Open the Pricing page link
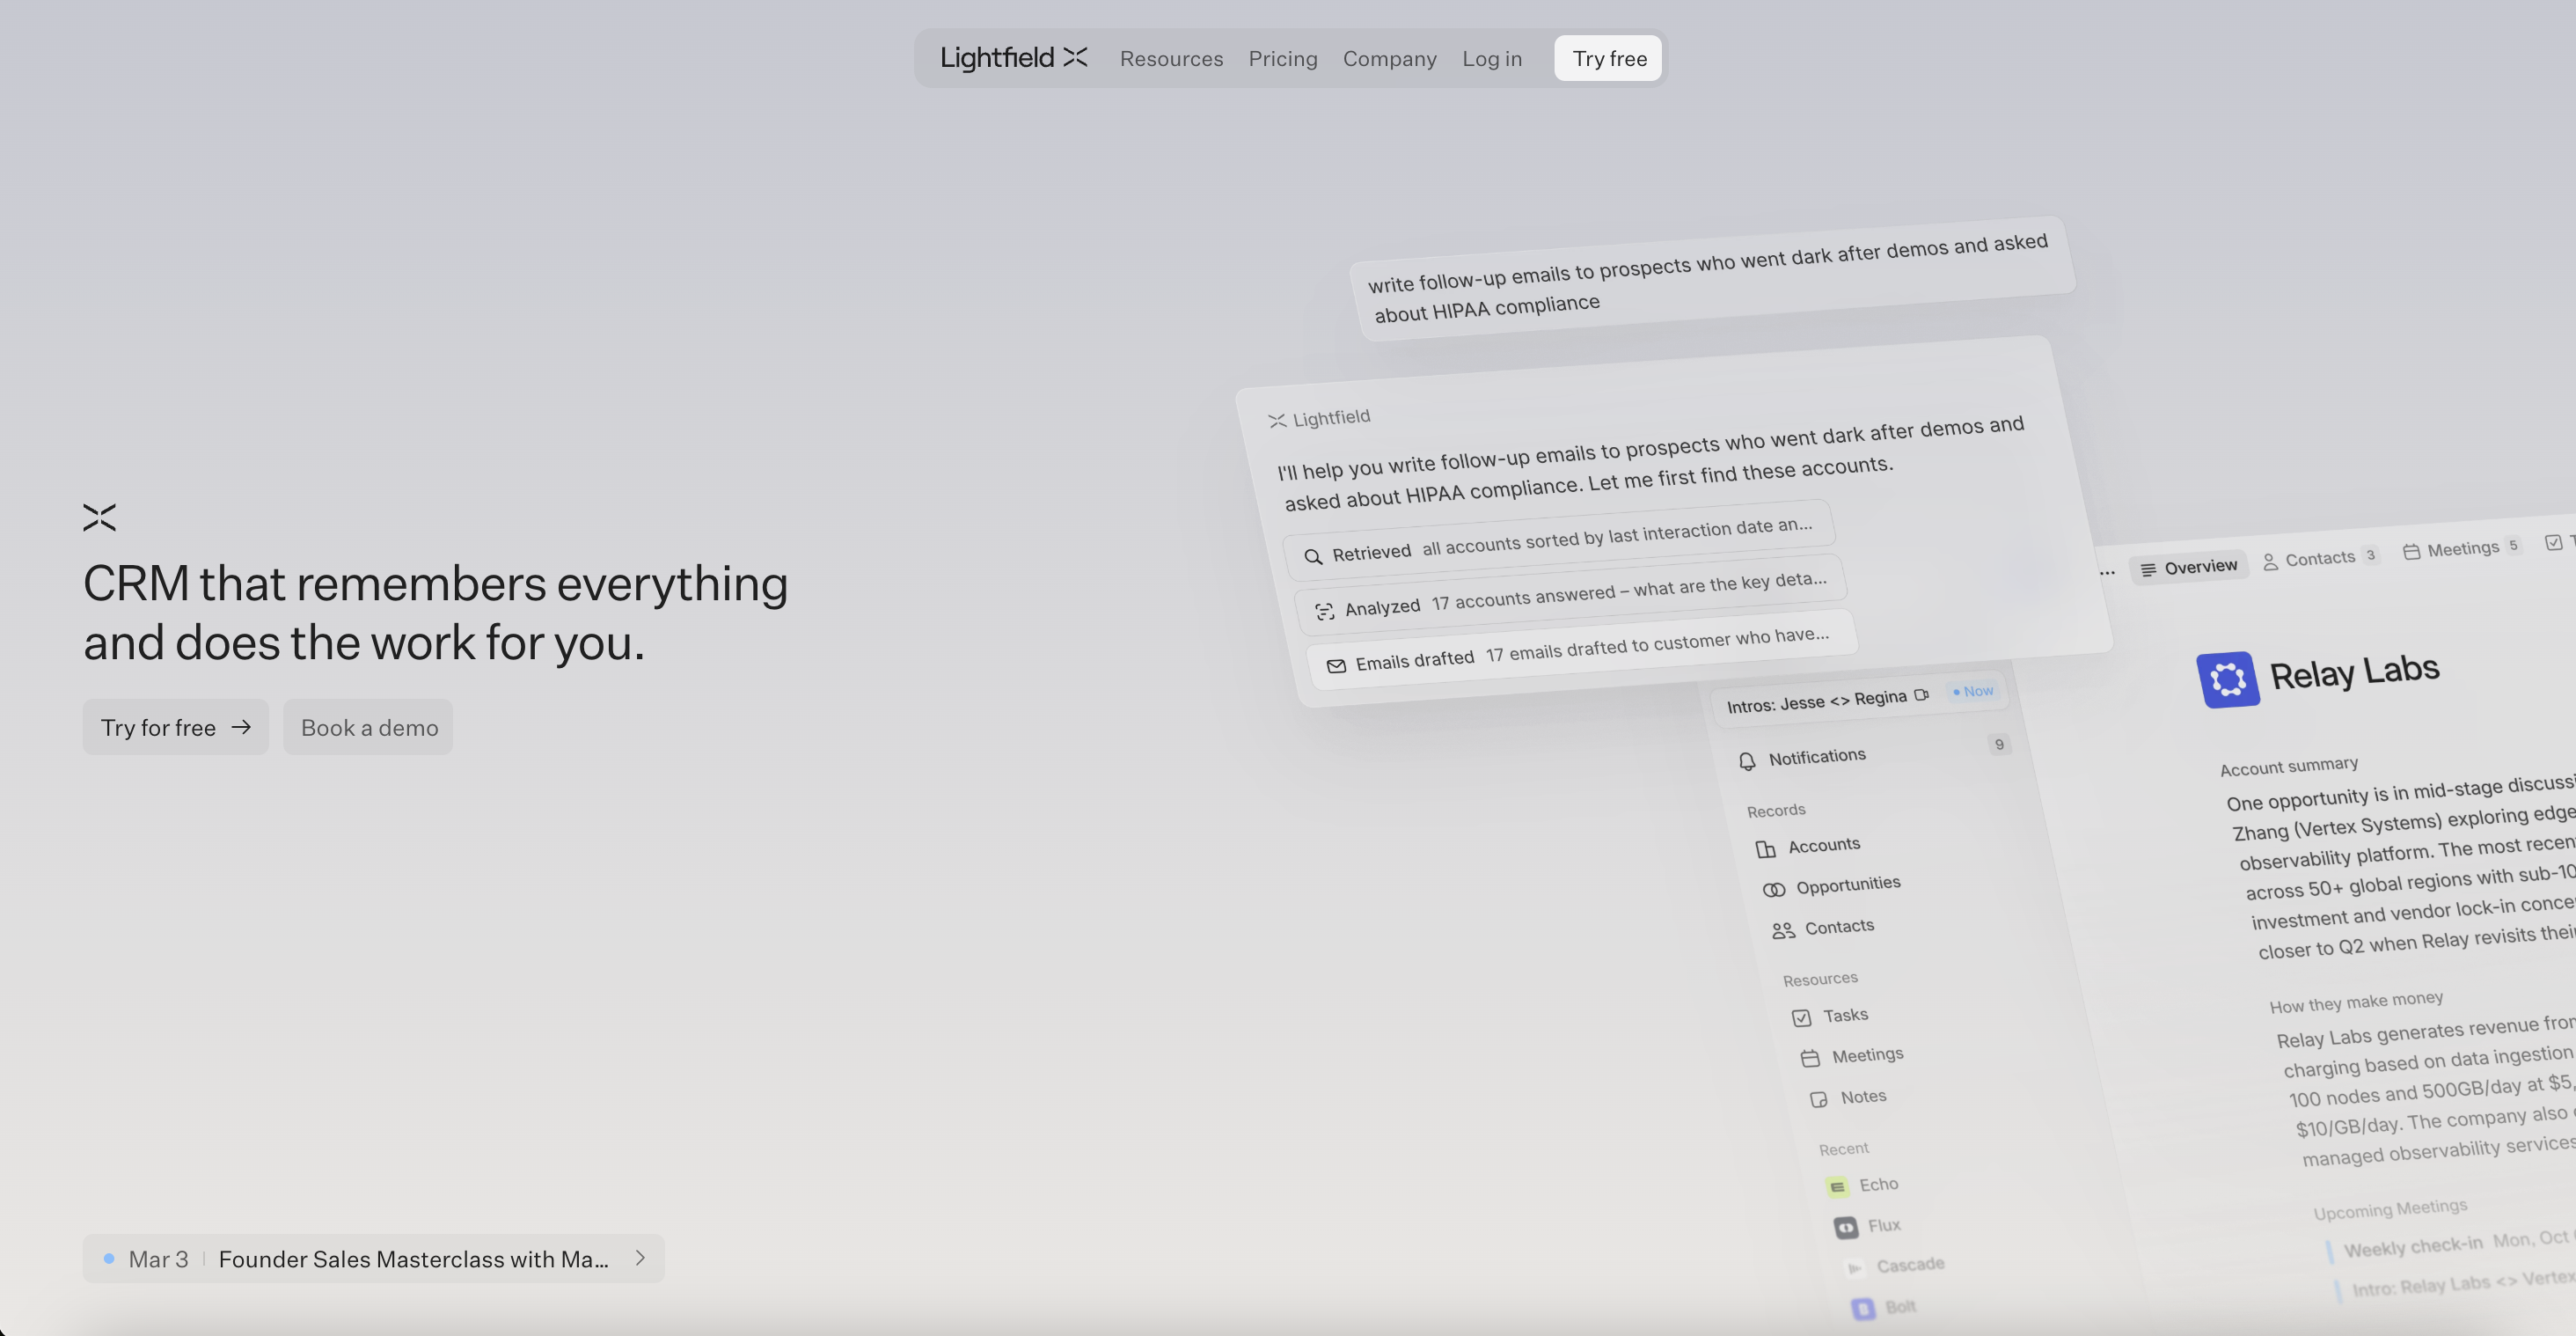The height and width of the screenshot is (1336, 2576). [x=1282, y=58]
